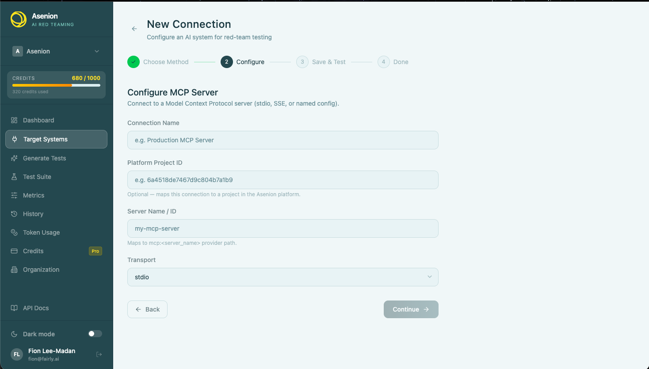Click the Test Suite flask icon

tap(14, 177)
